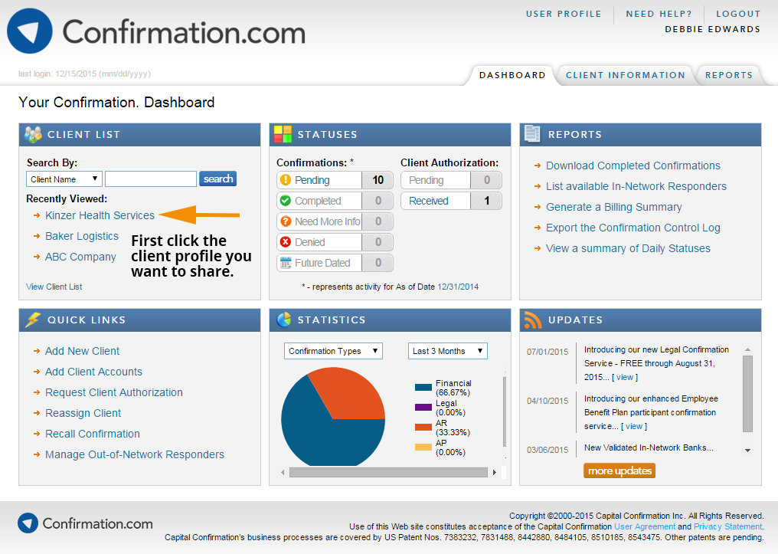Click the Updates RSS feed icon
Viewport: 778px width, 554px height.
point(534,320)
